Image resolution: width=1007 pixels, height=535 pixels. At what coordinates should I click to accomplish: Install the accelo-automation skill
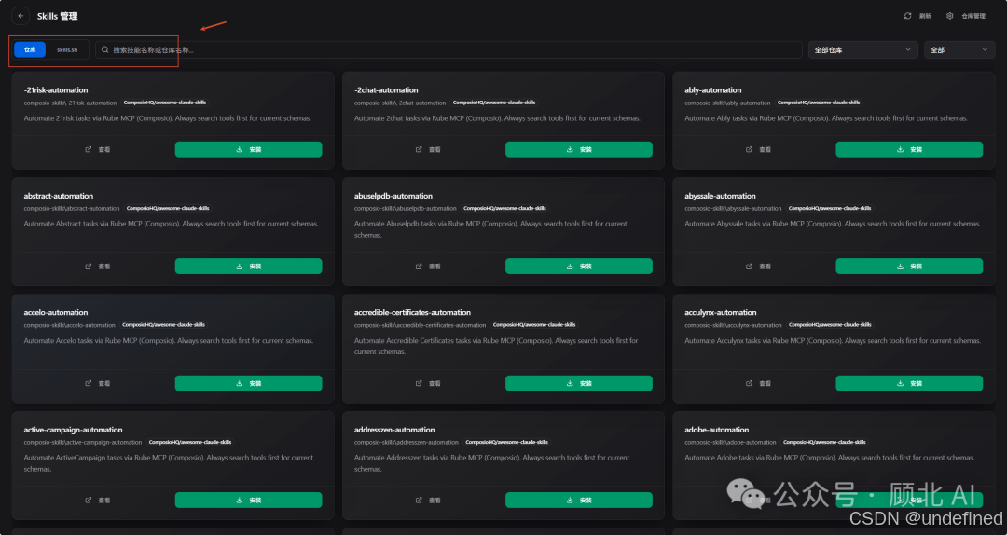click(249, 383)
